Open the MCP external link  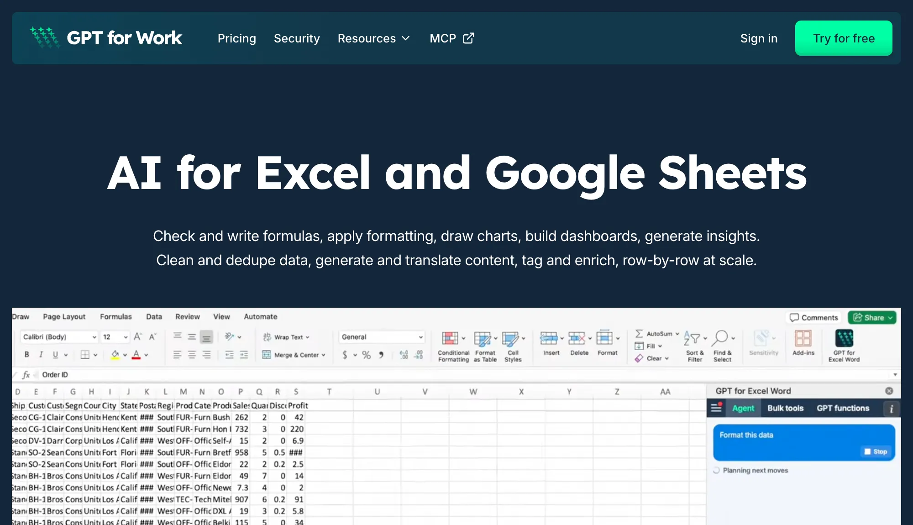452,38
